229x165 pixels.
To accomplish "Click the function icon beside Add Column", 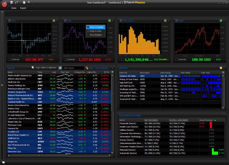I will [x=60, y=68].
